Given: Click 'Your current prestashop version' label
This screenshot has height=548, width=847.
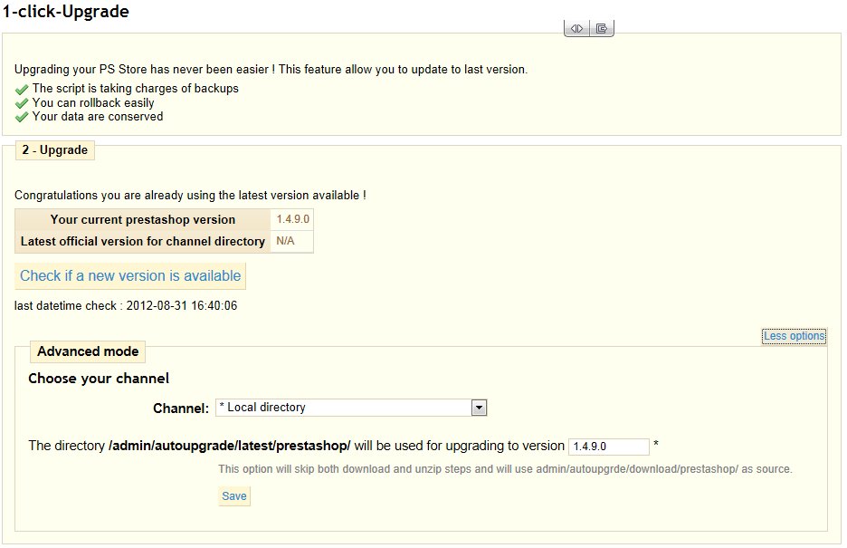Looking at the screenshot, I should coord(143,219).
